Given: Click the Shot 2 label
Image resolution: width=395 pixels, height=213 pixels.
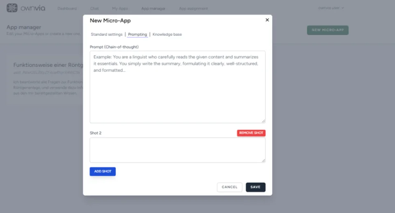Looking at the screenshot, I should pyautogui.click(x=95, y=133).
